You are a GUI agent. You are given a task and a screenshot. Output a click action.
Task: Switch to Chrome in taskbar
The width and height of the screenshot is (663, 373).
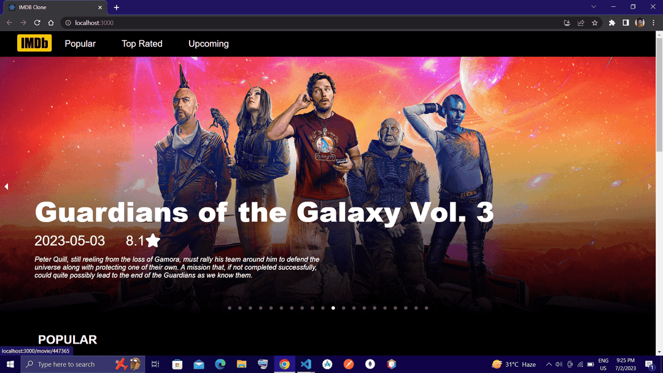pyautogui.click(x=285, y=364)
